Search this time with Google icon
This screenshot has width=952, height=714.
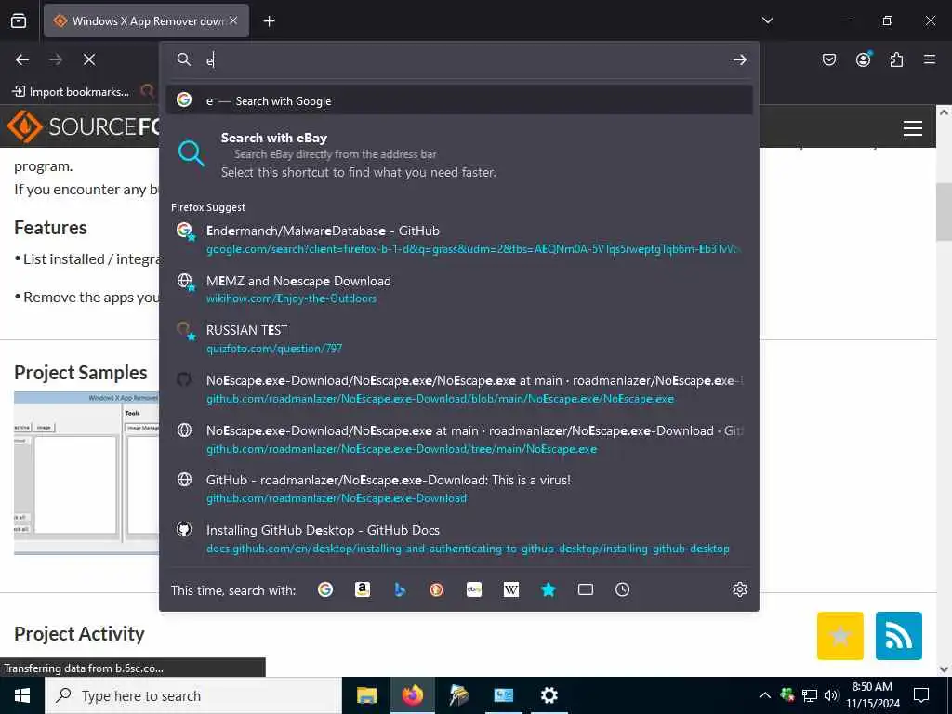pyautogui.click(x=325, y=589)
